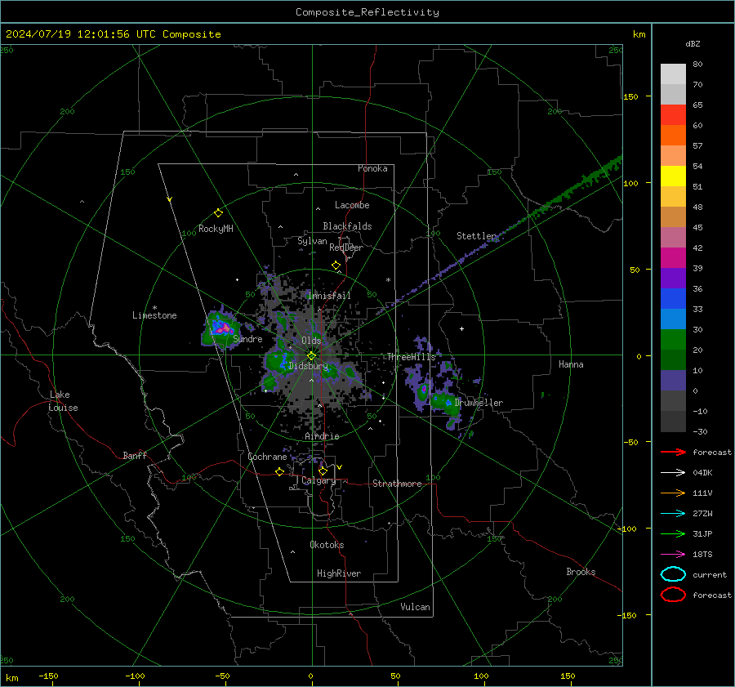Click the cyan 27ZW arrow icon
This screenshot has width=735, height=687.
(673, 514)
